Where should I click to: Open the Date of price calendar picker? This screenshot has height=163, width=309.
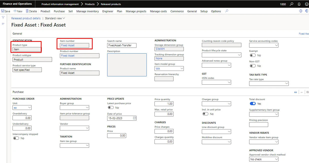tap(134, 118)
